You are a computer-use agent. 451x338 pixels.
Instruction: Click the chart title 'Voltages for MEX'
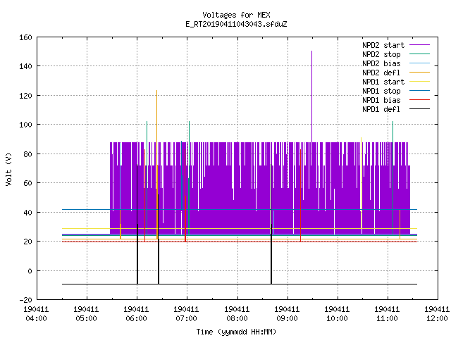click(x=236, y=15)
